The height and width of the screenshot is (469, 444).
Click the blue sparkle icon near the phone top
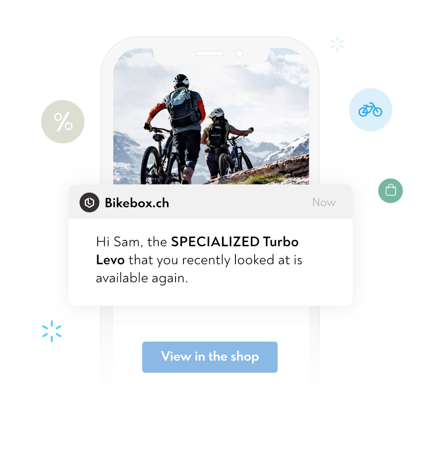click(337, 44)
